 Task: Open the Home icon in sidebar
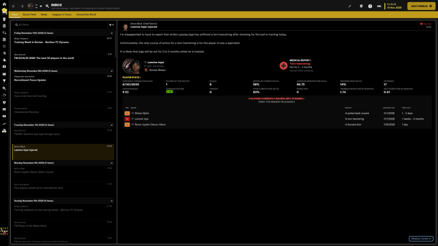click(x=4, y=4)
